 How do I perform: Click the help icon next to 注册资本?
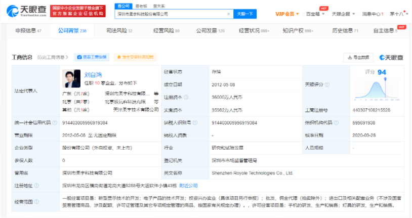tap(186, 97)
